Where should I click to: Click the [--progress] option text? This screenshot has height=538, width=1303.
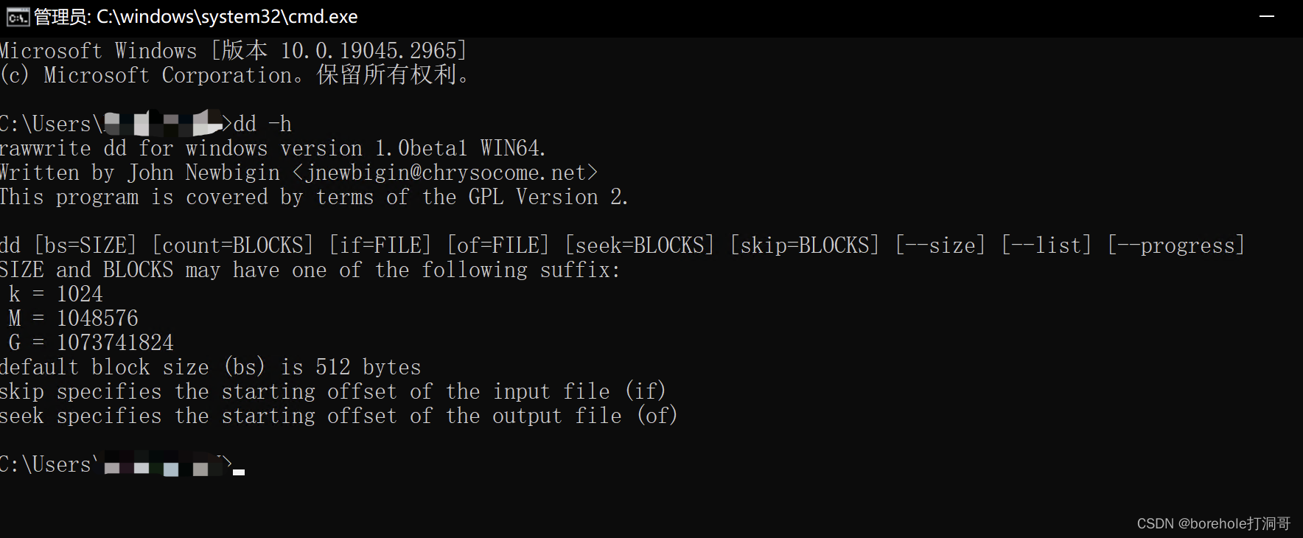point(1176,245)
